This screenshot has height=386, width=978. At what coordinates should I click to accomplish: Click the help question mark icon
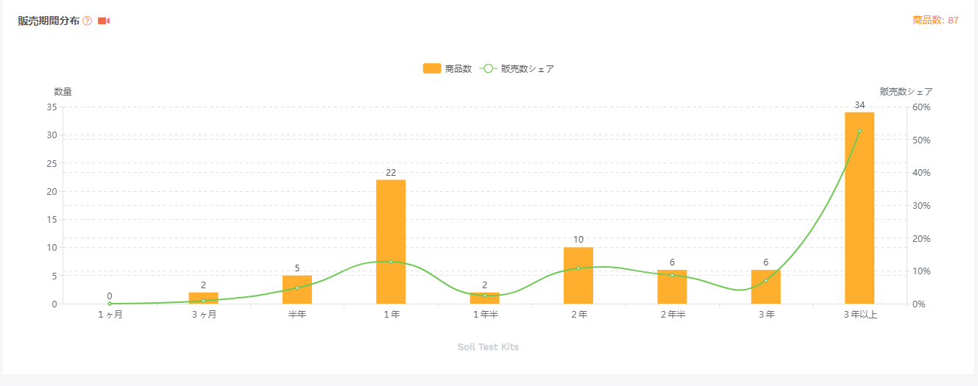pos(87,21)
